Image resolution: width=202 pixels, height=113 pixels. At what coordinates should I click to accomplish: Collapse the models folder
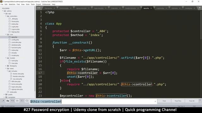[6, 58]
